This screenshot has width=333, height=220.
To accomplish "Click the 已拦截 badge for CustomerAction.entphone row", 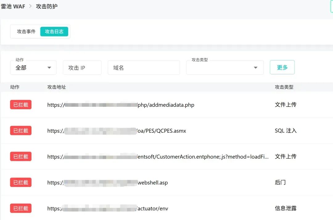I will (20, 156).
